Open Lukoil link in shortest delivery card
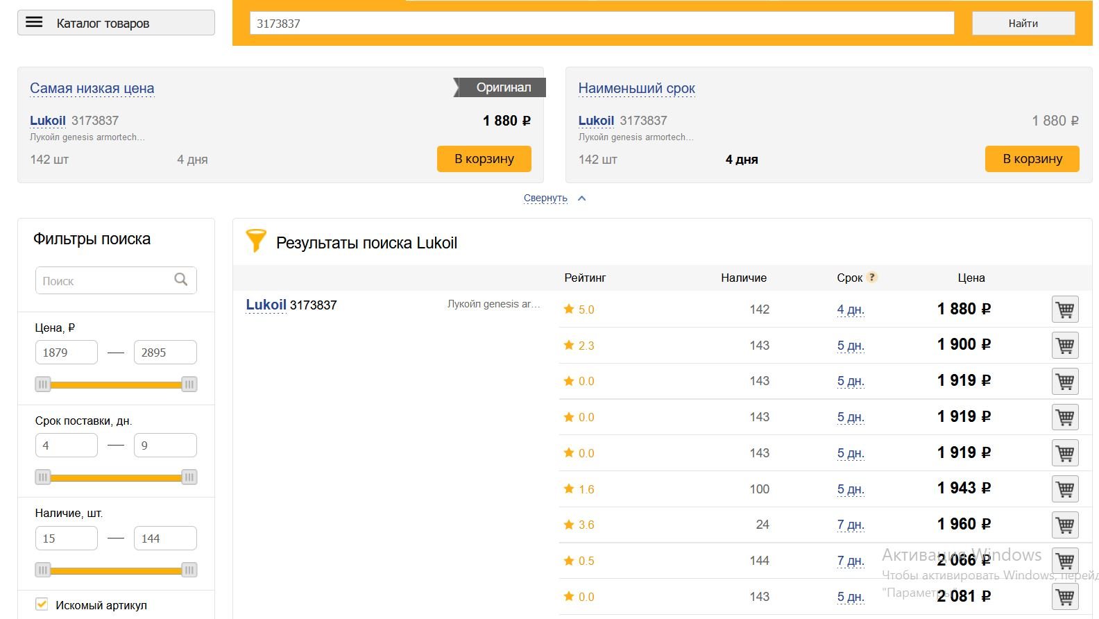 click(x=597, y=121)
